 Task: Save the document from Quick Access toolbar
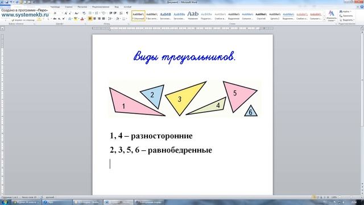pos(7,2)
